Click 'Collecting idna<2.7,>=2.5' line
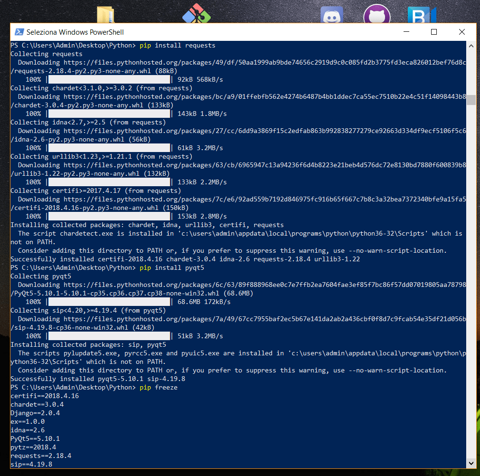 [88, 123]
